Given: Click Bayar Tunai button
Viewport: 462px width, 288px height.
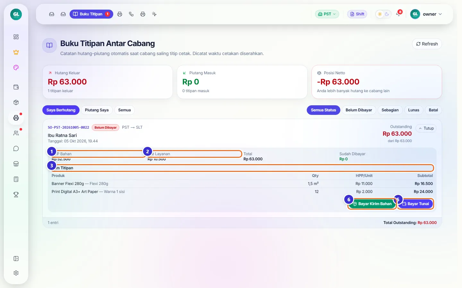Looking at the screenshot, I should 415,204.
